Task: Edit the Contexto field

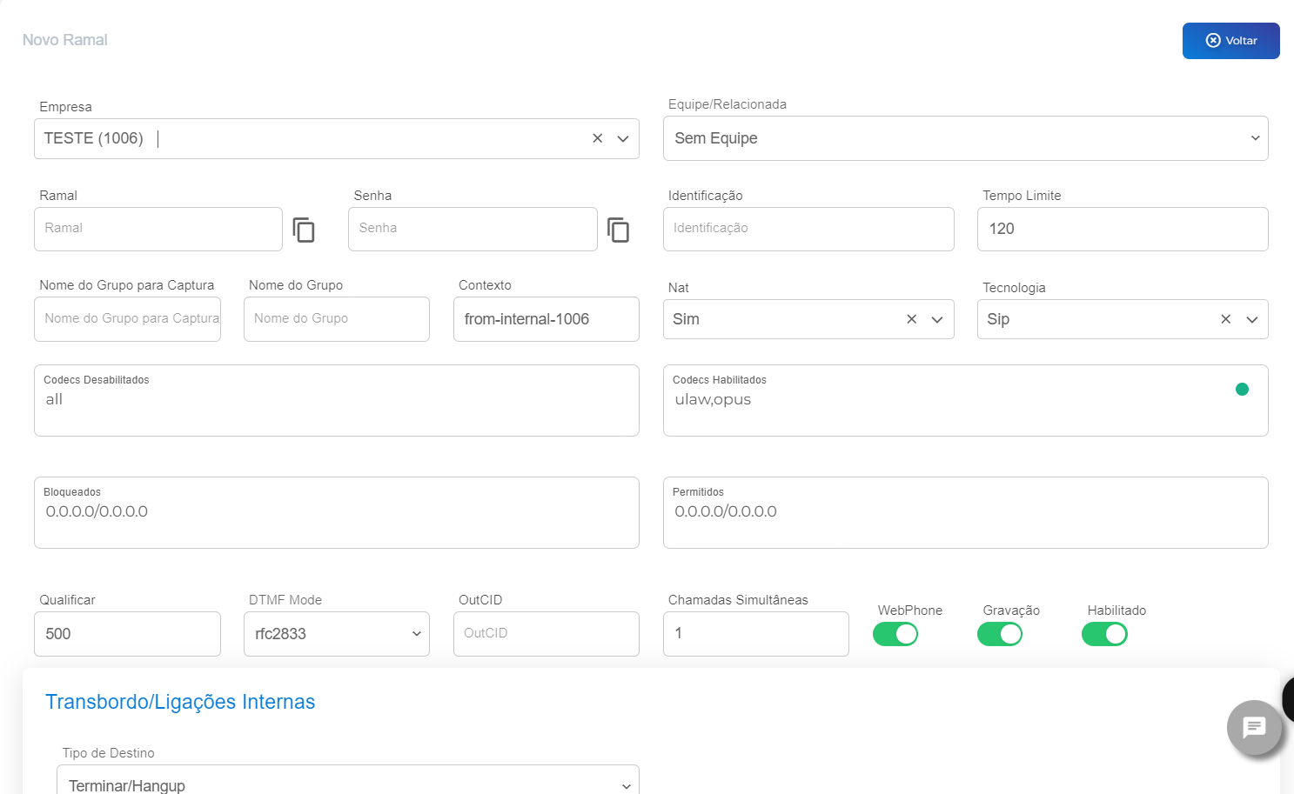Action: click(x=546, y=319)
